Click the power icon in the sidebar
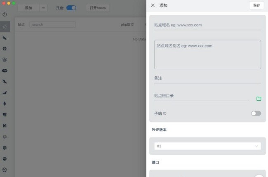Viewport: 268px width, 177px height. pos(5,14)
